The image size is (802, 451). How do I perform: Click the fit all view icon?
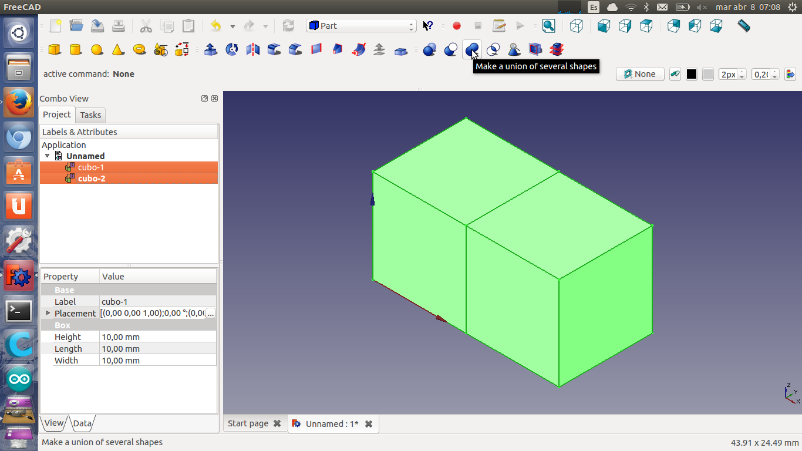click(x=548, y=26)
